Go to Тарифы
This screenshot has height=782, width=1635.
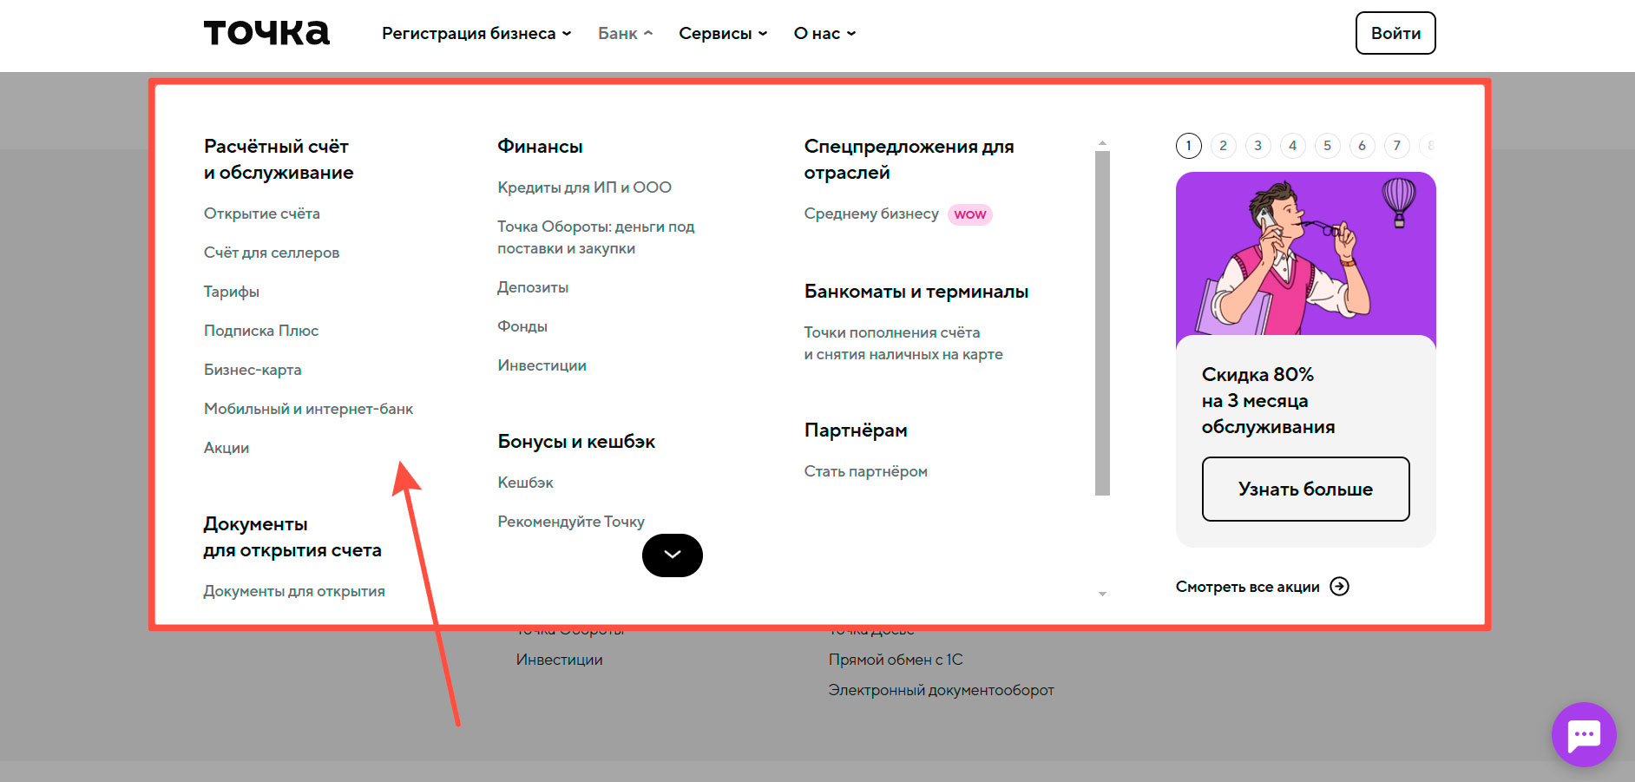point(232,292)
